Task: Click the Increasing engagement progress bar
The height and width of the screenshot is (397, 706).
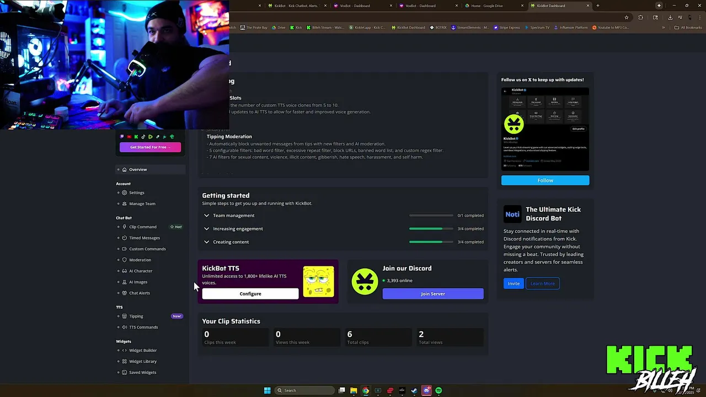Action: pos(431,229)
